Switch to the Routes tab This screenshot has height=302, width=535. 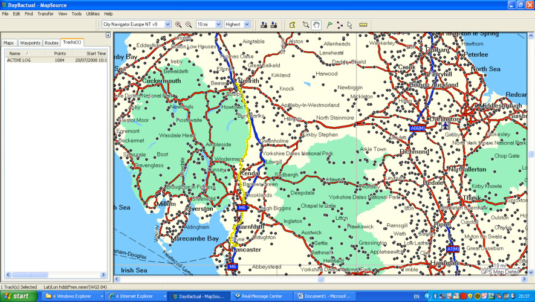[51, 43]
